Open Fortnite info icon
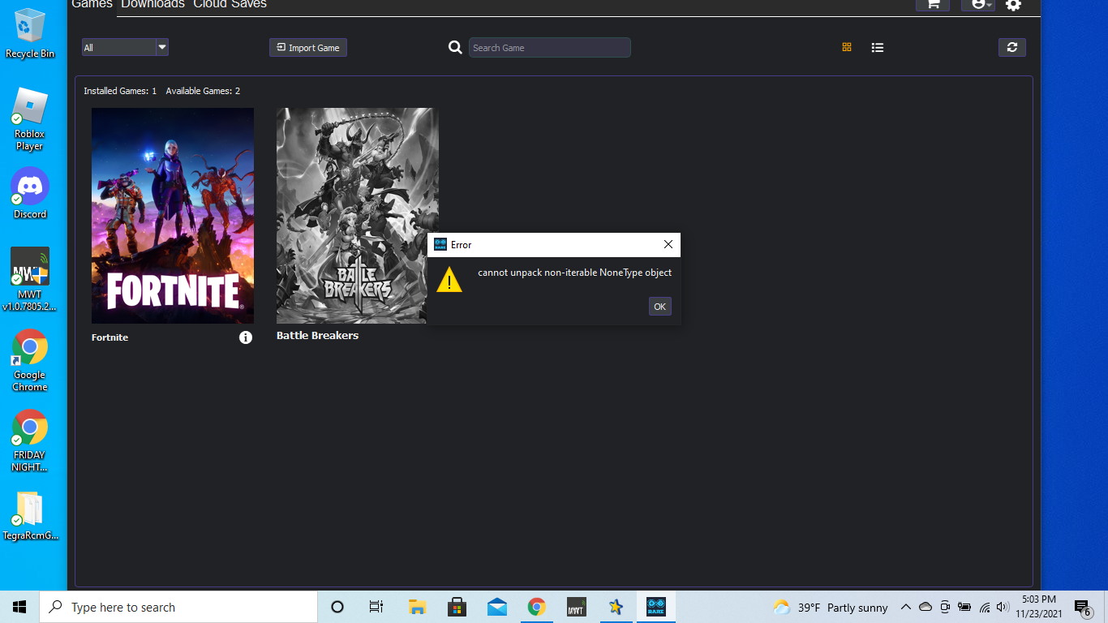1108x623 pixels. (246, 337)
